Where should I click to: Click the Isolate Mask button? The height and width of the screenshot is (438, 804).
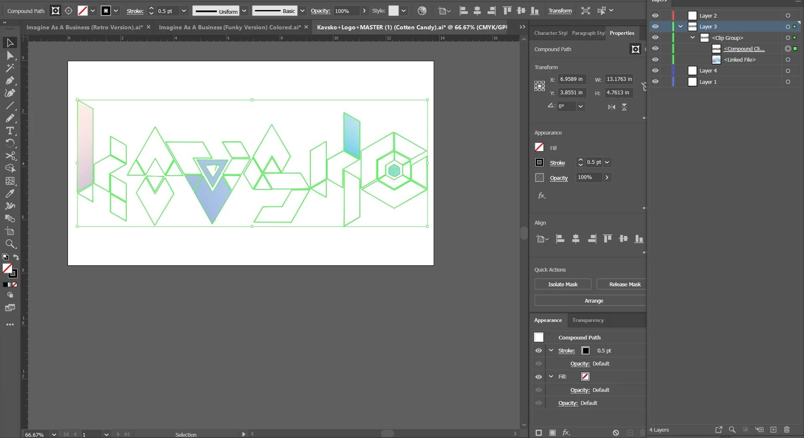tap(563, 284)
